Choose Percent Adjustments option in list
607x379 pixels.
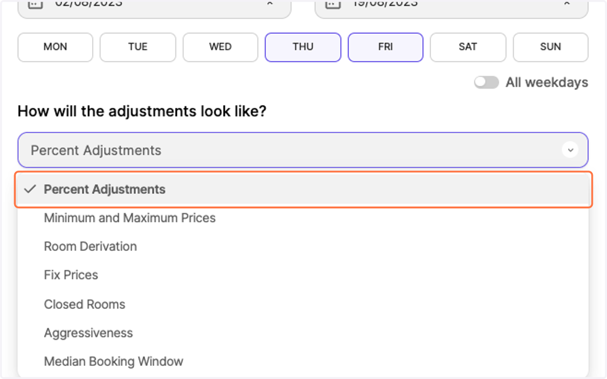[x=303, y=190]
